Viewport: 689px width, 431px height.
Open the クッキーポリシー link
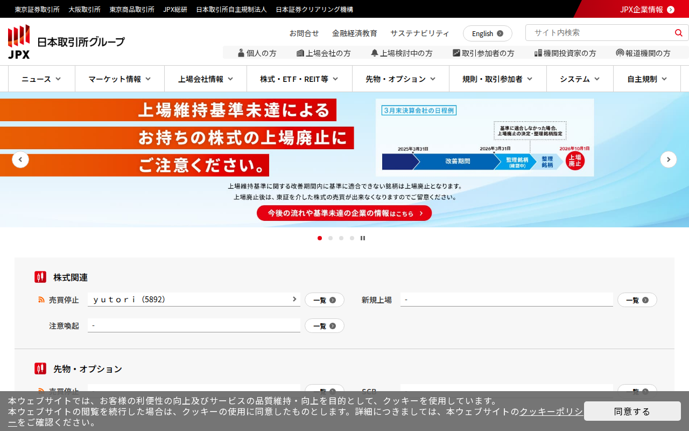click(551, 412)
